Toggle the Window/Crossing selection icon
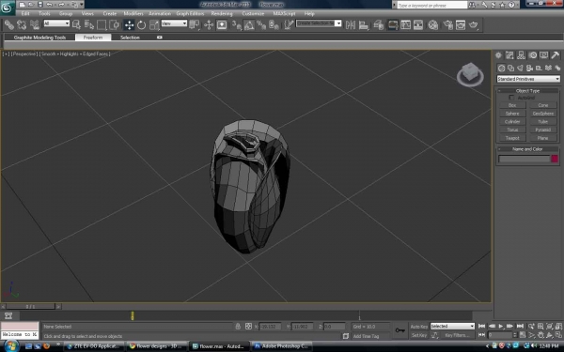This screenshot has height=352, width=564. 114,24
